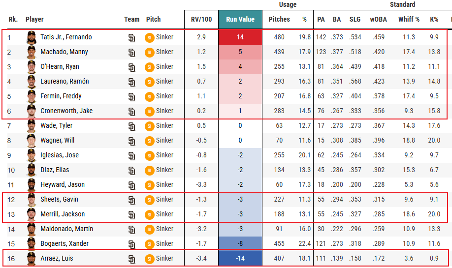
Task: Sort table by Run Value column
Action: click(x=240, y=19)
